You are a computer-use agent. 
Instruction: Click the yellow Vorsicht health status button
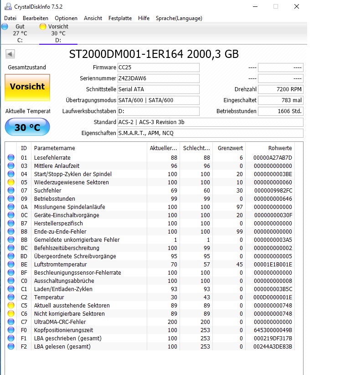(x=27, y=87)
